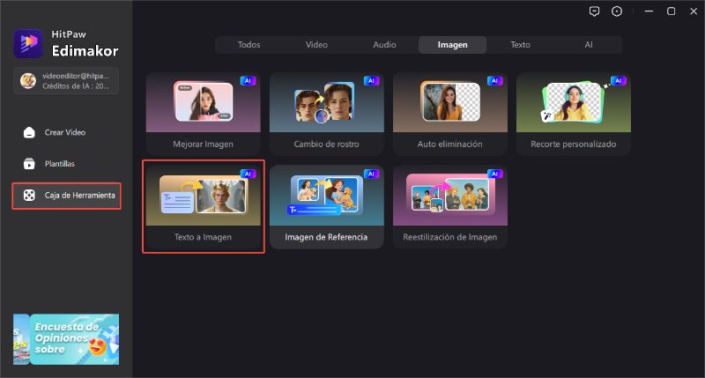Screen dimensions: 705x378
Task: Click the circular menu icon in title bar
Action: pyautogui.click(x=617, y=11)
